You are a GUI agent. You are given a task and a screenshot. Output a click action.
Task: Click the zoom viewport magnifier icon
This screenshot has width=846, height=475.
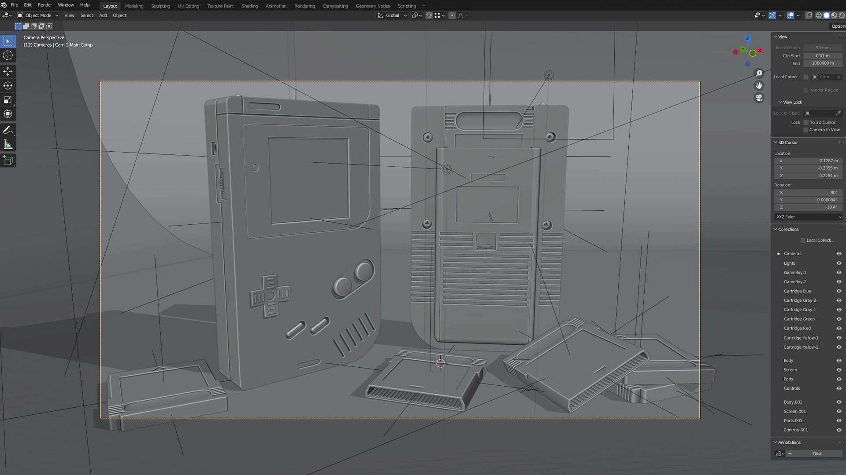pos(759,73)
